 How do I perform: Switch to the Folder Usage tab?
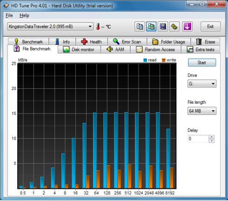(x=168, y=42)
